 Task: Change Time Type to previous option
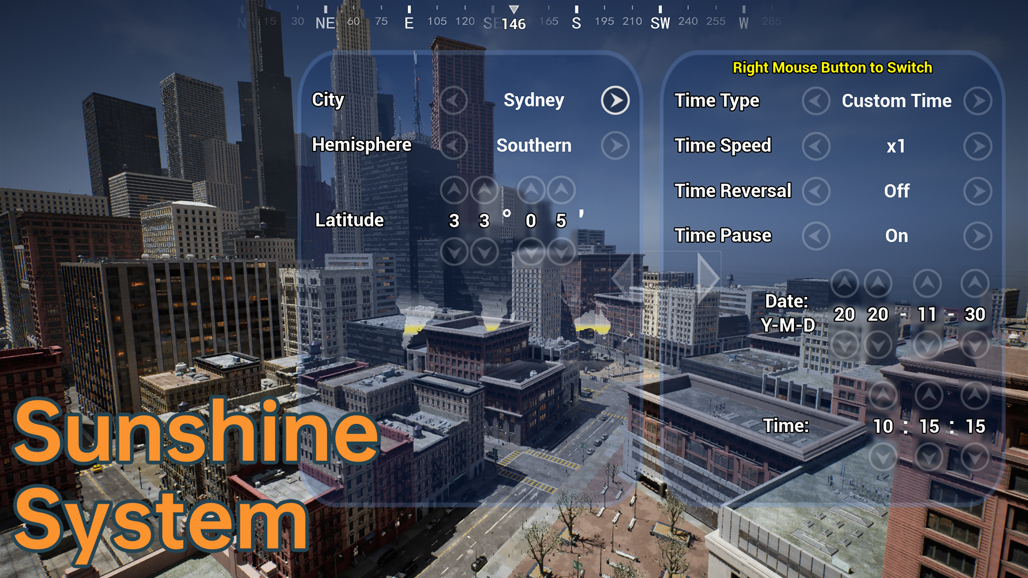[x=816, y=101]
